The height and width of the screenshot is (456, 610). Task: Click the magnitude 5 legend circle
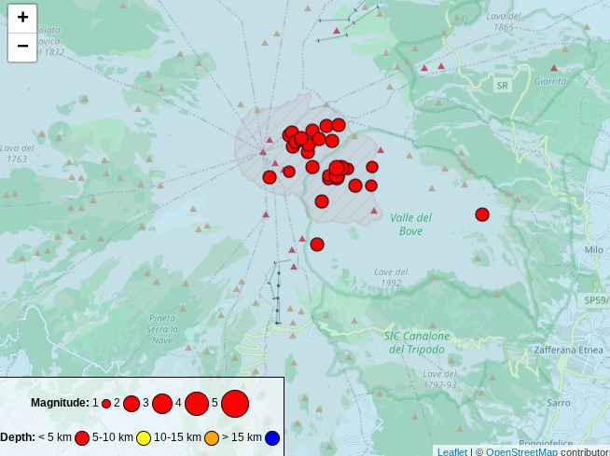235,404
